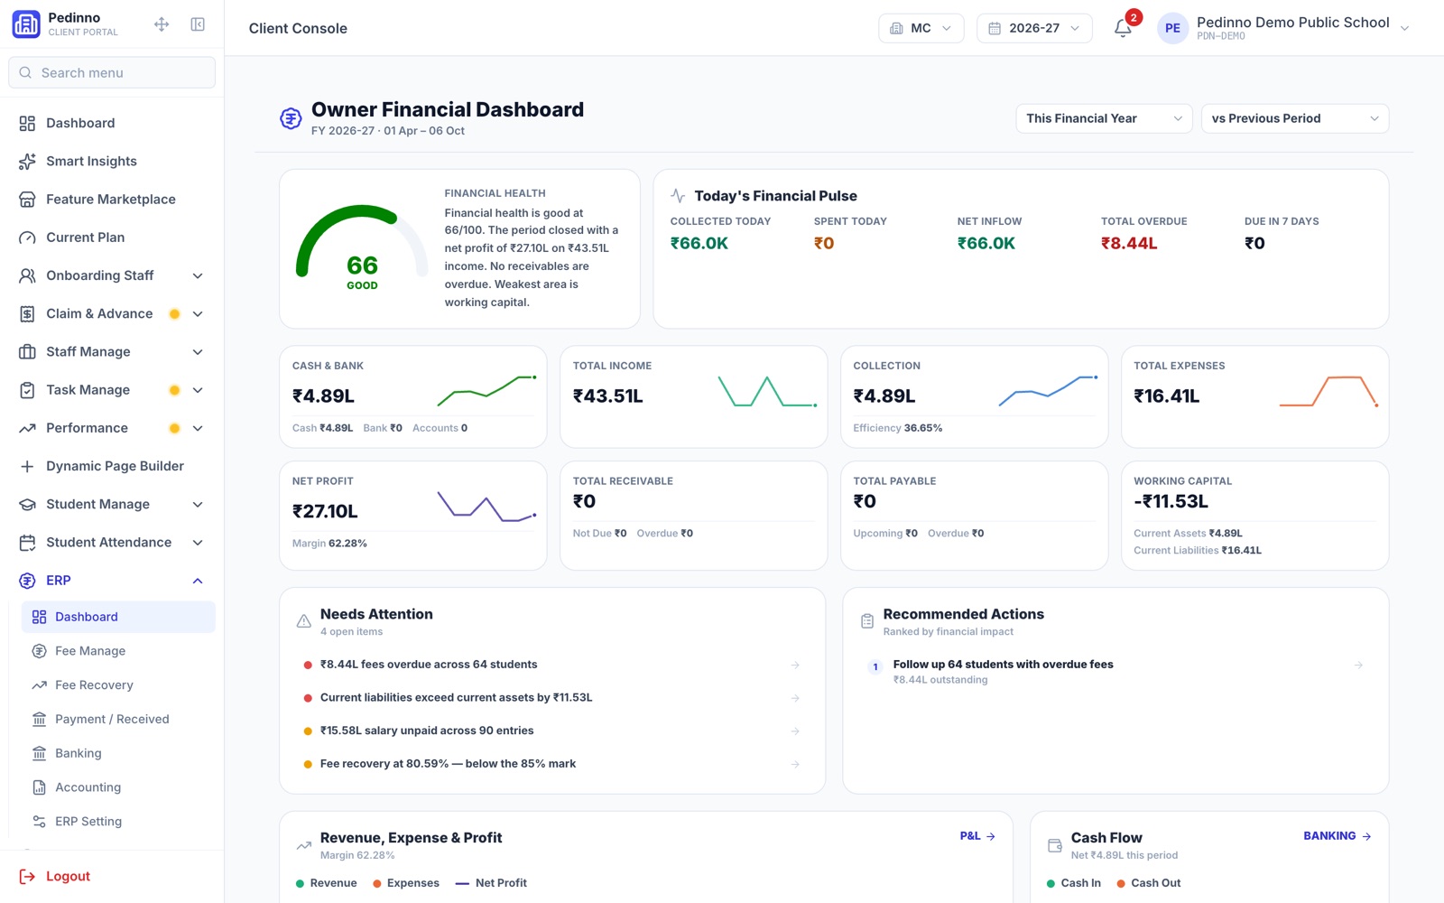
Task: Select Payment / Received under ERP
Action: point(118,720)
